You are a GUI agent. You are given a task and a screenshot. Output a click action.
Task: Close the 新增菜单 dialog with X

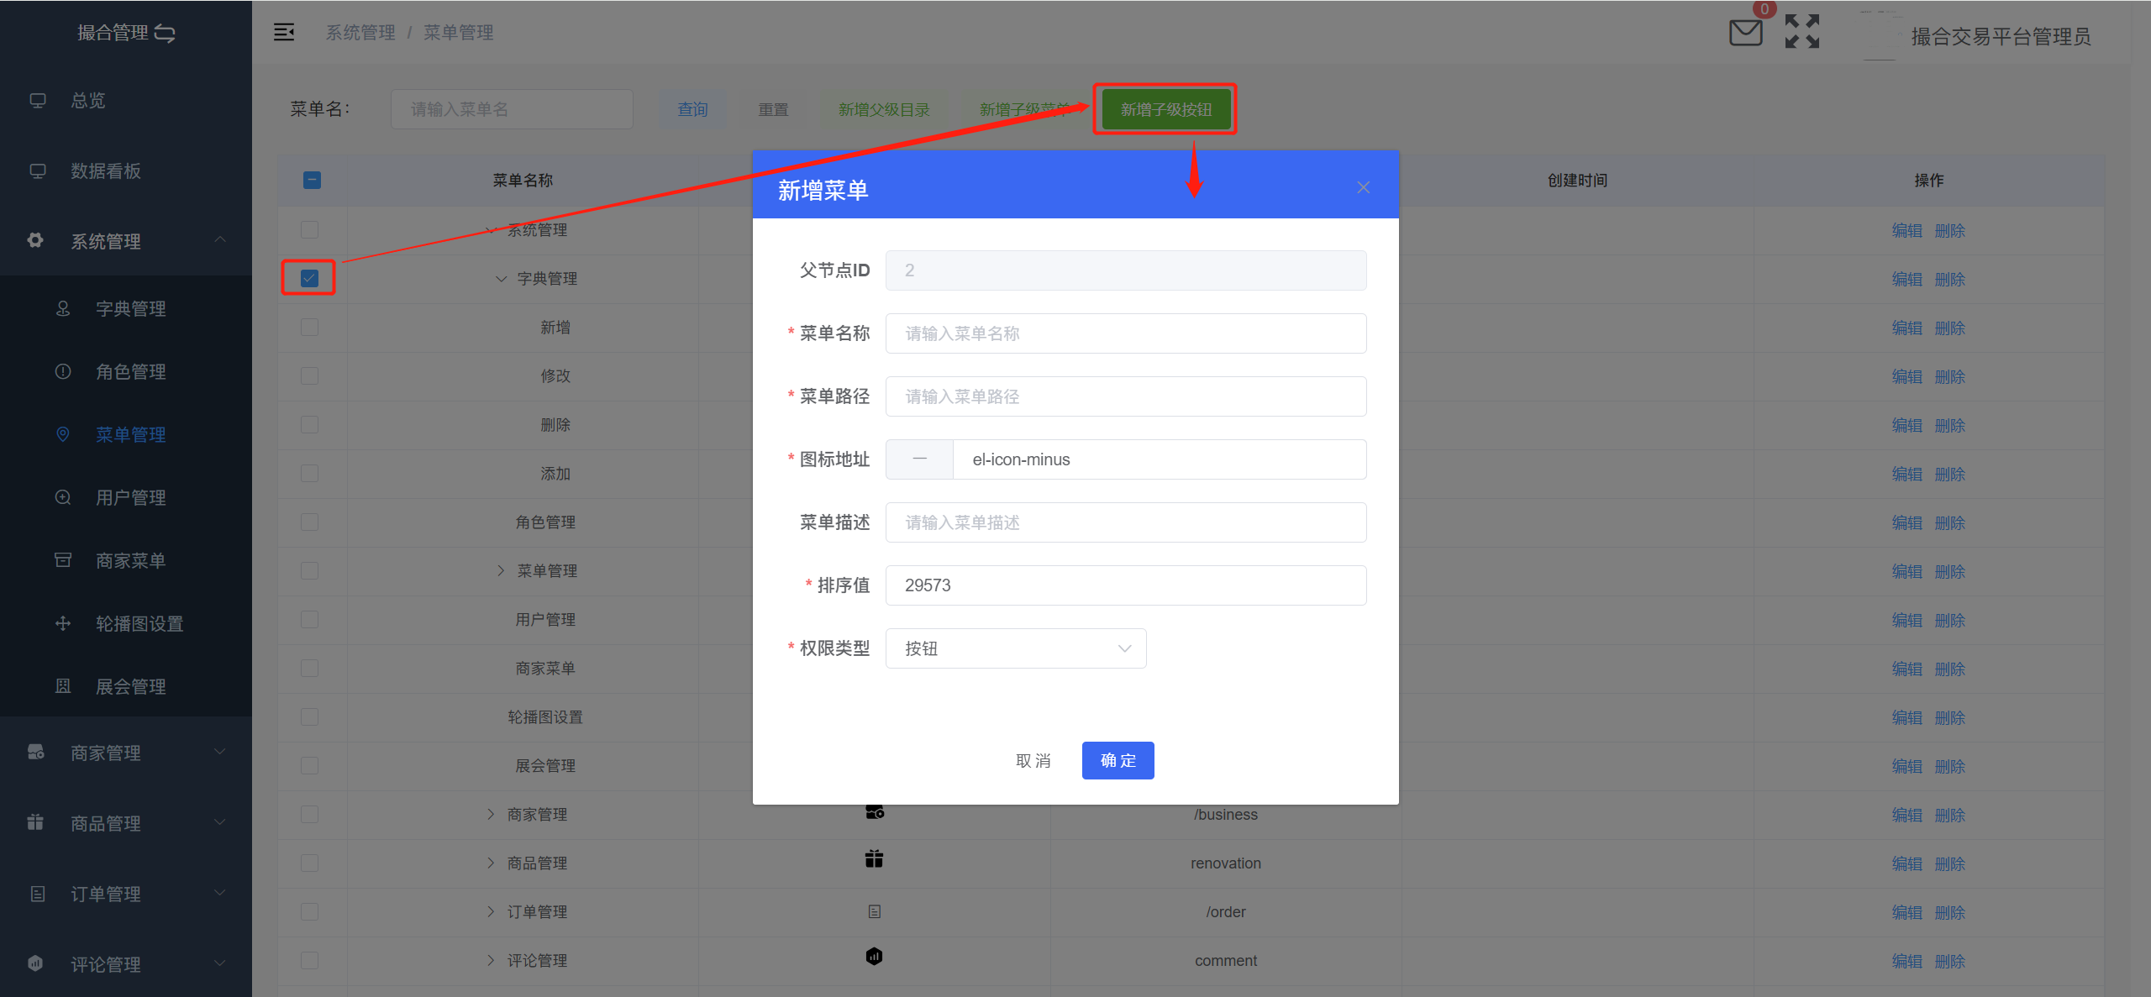pos(1363,187)
